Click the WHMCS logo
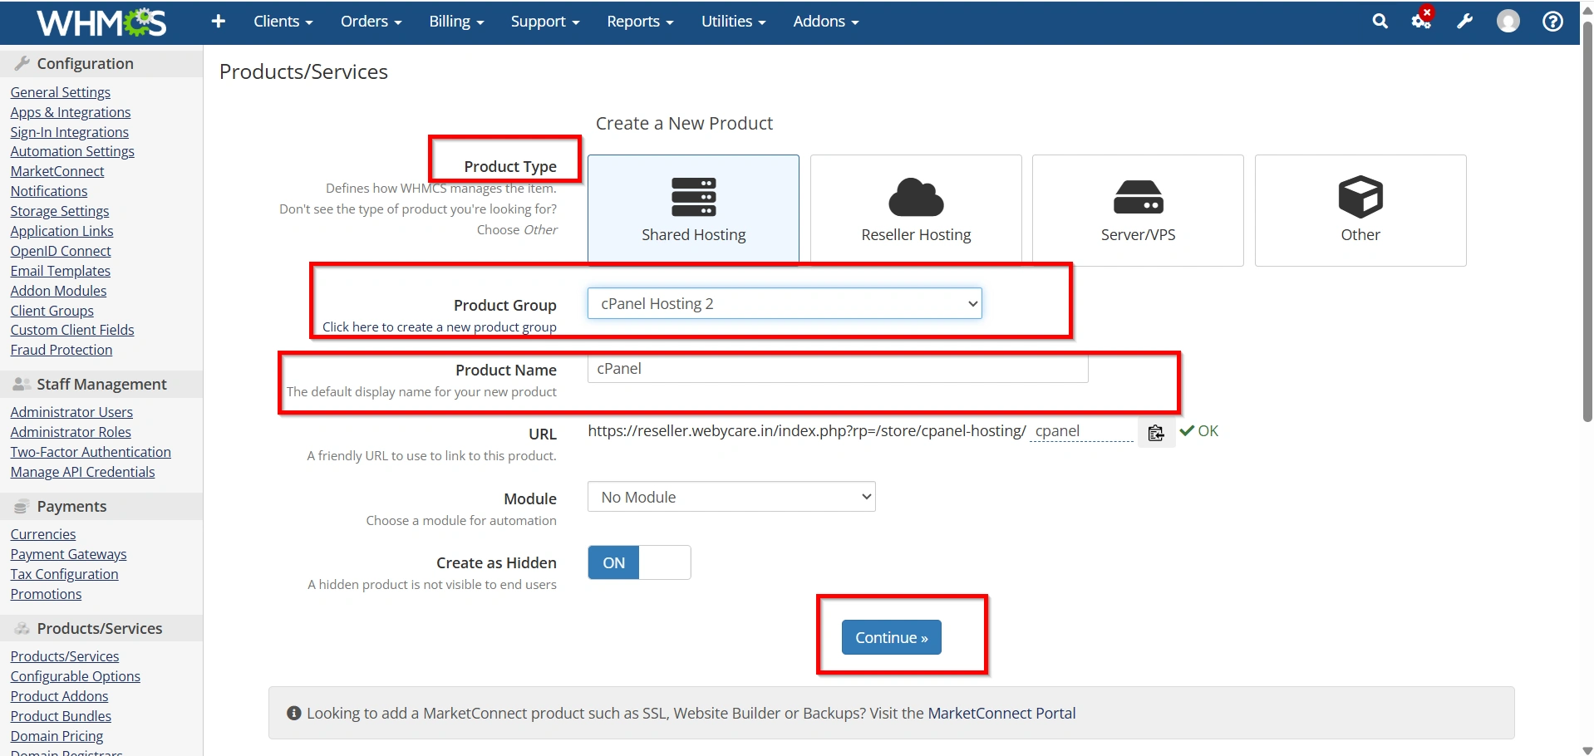This screenshot has width=1594, height=756. click(x=101, y=22)
